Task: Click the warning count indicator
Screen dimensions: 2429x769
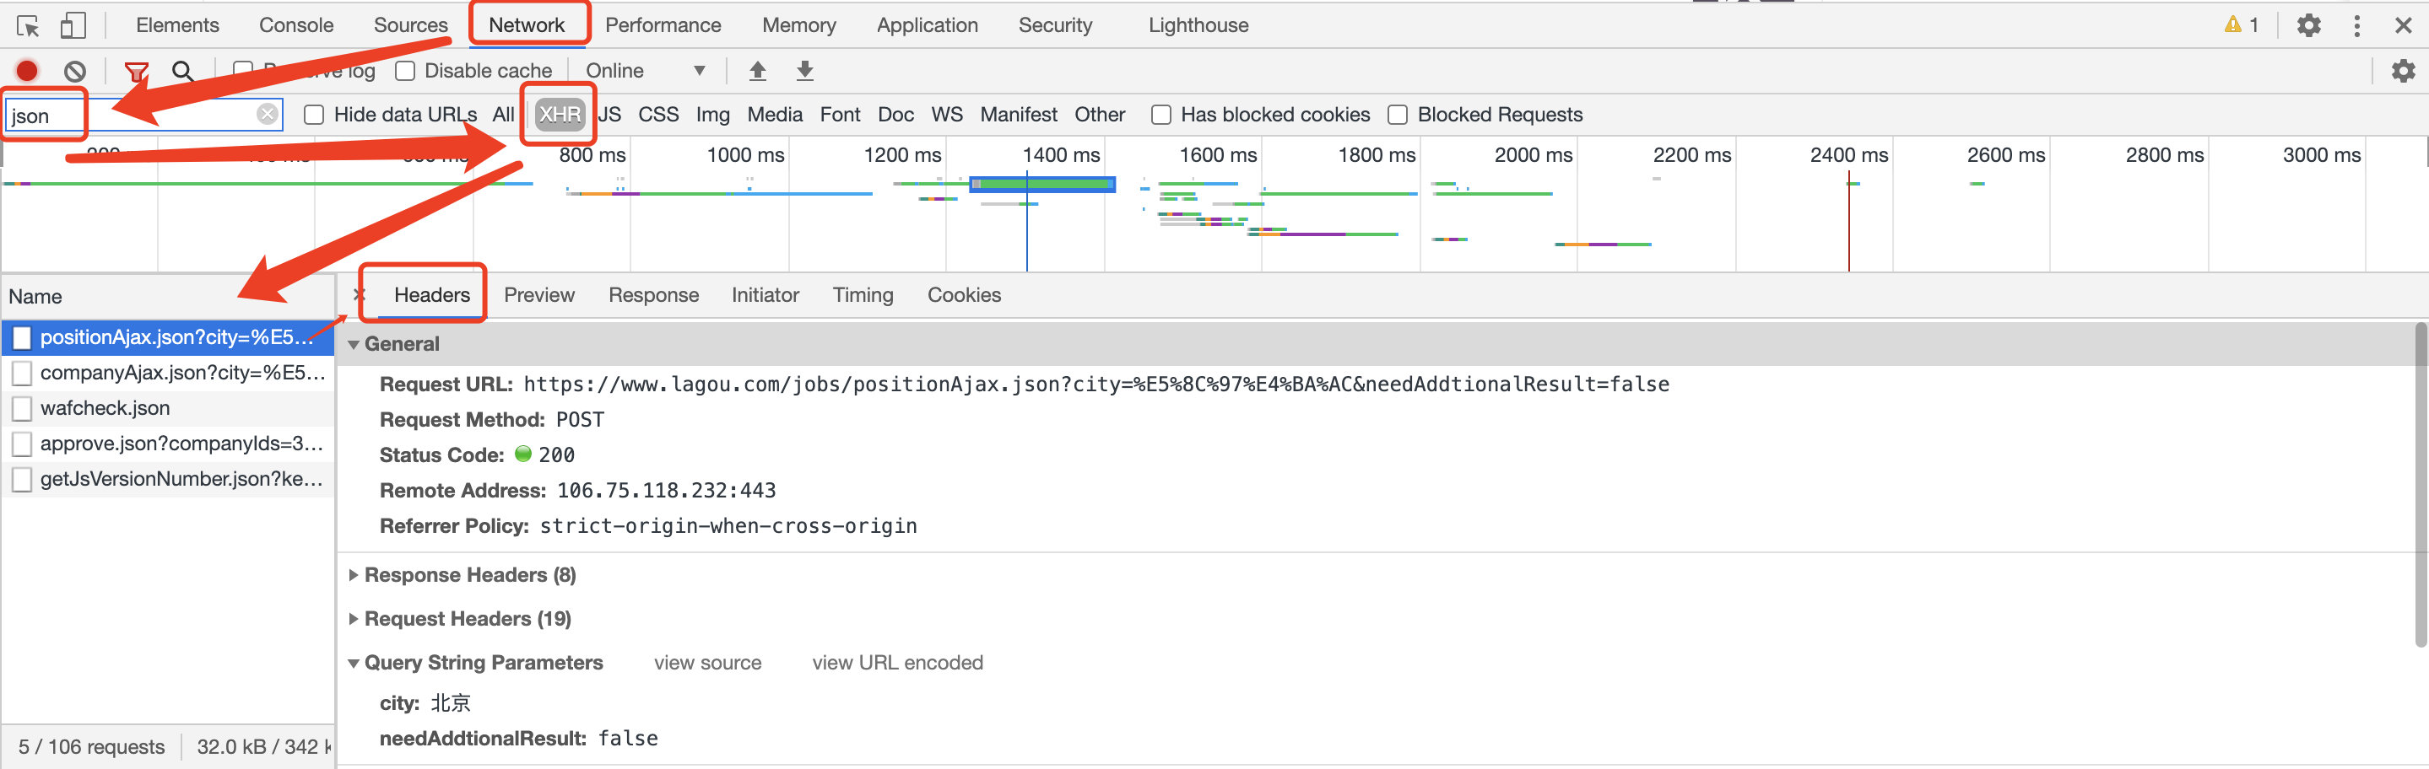Action: [2242, 24]
